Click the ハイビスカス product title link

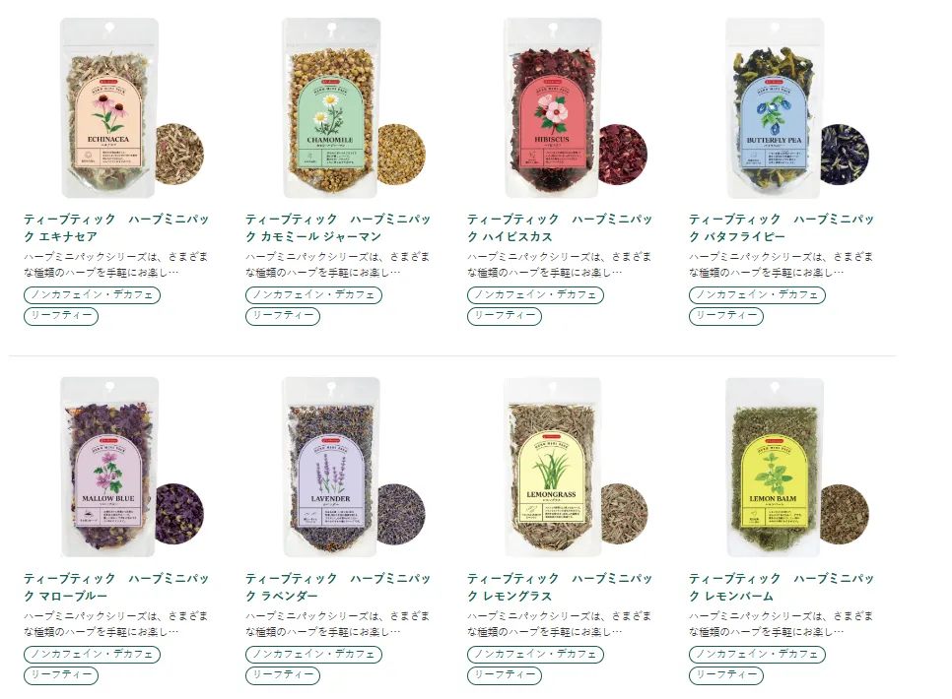[x=560, y=227]
